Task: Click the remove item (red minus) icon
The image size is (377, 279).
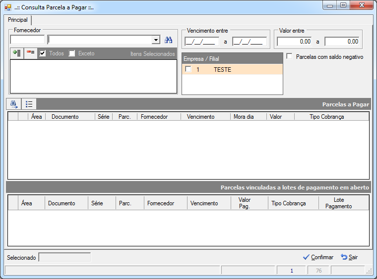Action: 31,53
